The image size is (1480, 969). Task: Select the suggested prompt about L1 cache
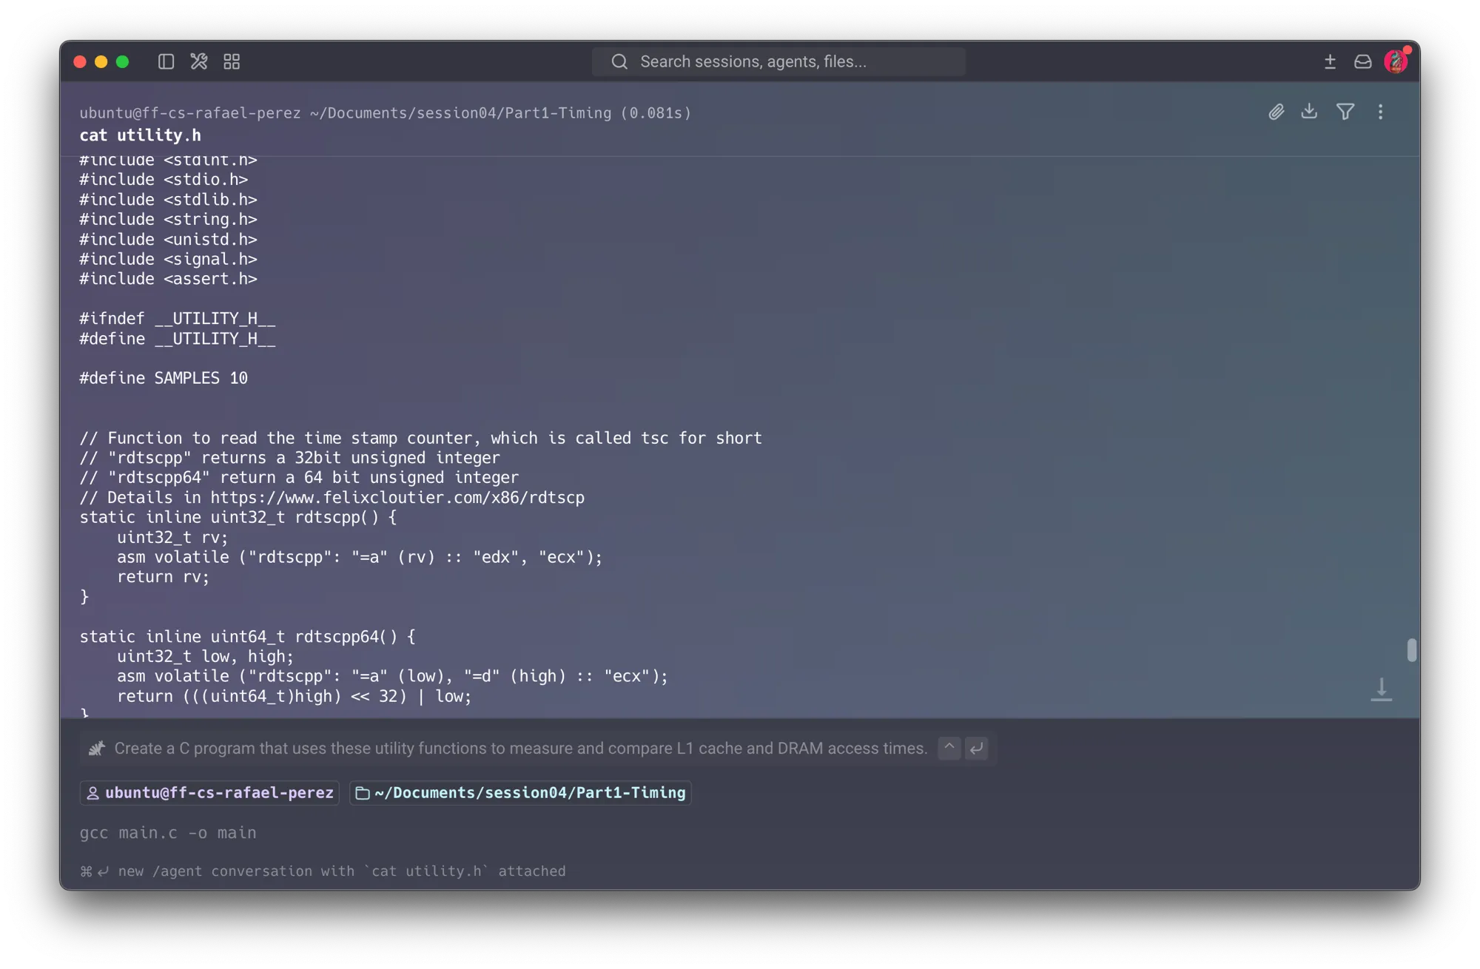coord(520,749)
